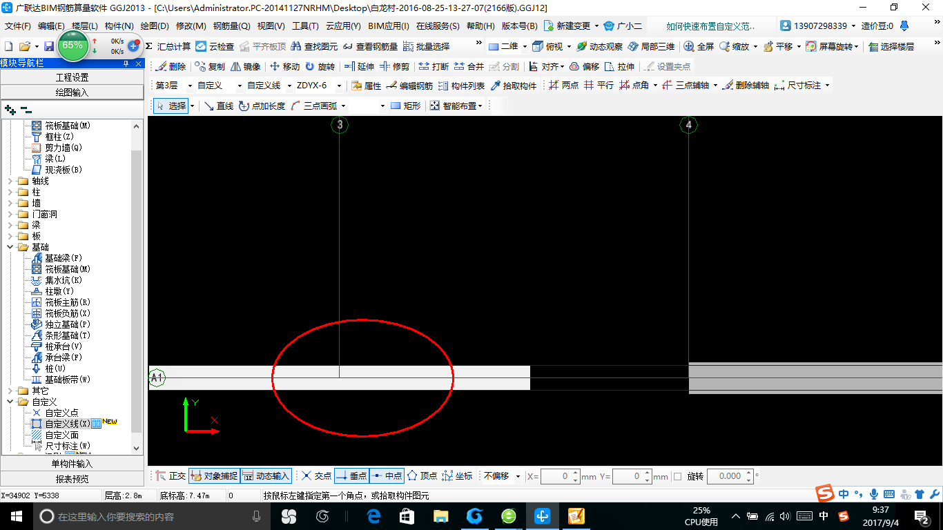
Task: Select the 拉伸 stretch tool
Action: tap(619, 67)
